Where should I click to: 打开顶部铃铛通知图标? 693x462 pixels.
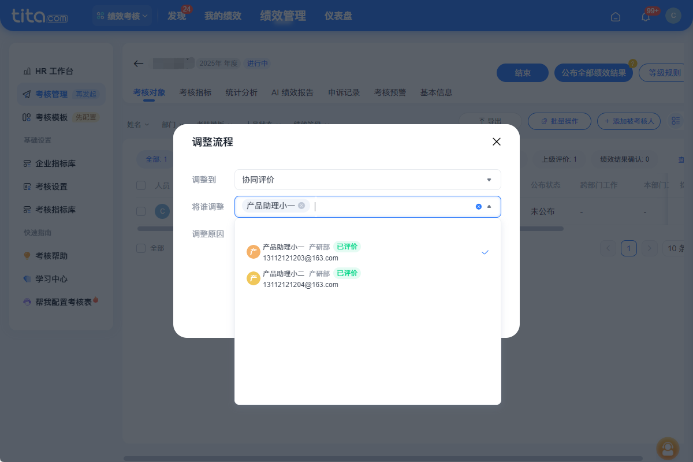click(x=645, y=16)
